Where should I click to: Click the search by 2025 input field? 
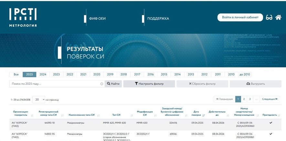coord(55,84)
